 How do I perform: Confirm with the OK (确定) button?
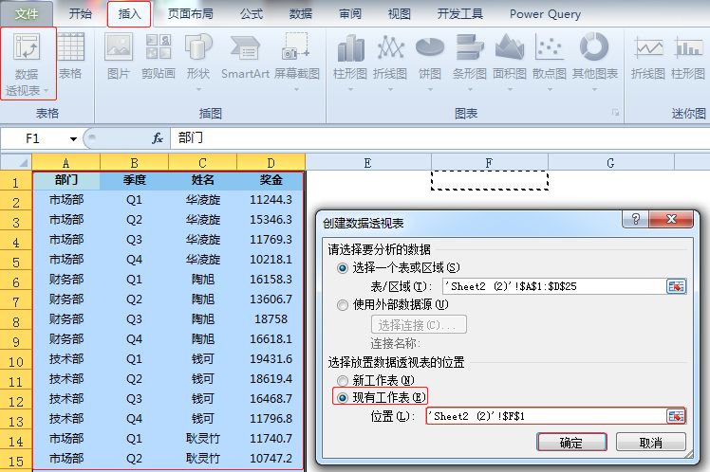coord(570,443)
